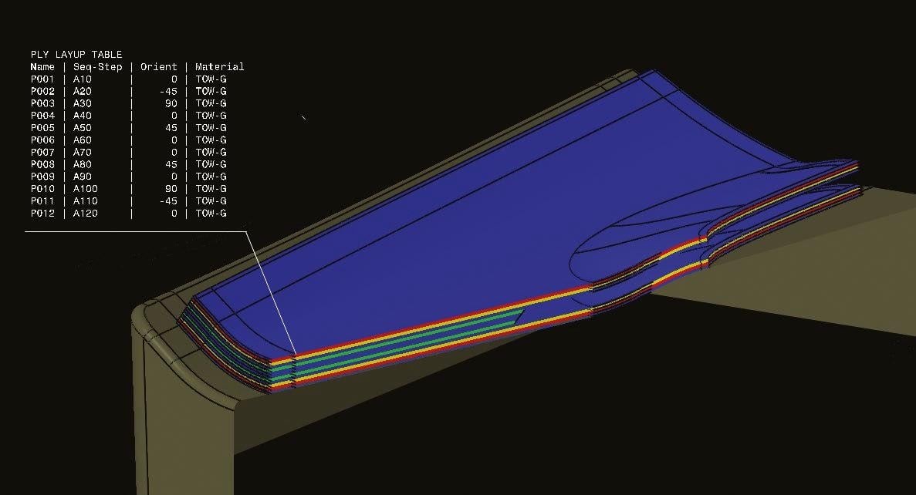Select the last ply P012 row
Screen dimensions: 916x495
[x=42, y=214]
